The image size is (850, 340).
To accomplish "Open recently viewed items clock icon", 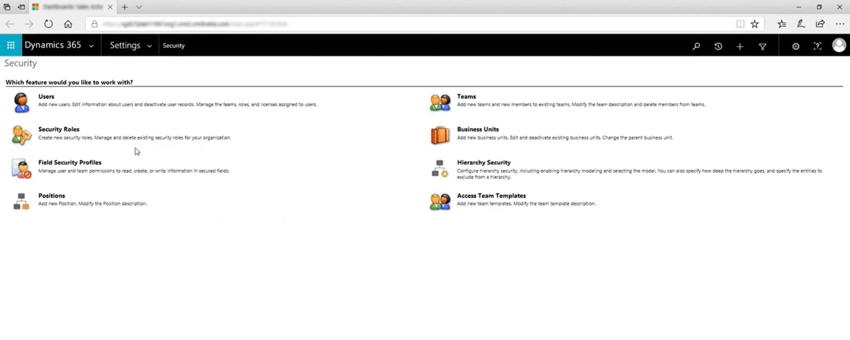I will click(x=718, y=47).
